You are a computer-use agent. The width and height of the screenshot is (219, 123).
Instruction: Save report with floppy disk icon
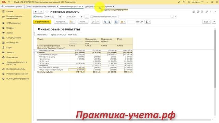[116, 22]
